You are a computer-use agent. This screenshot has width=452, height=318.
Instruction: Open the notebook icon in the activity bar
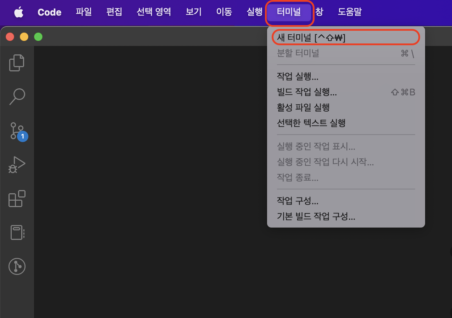pos(17,232)
